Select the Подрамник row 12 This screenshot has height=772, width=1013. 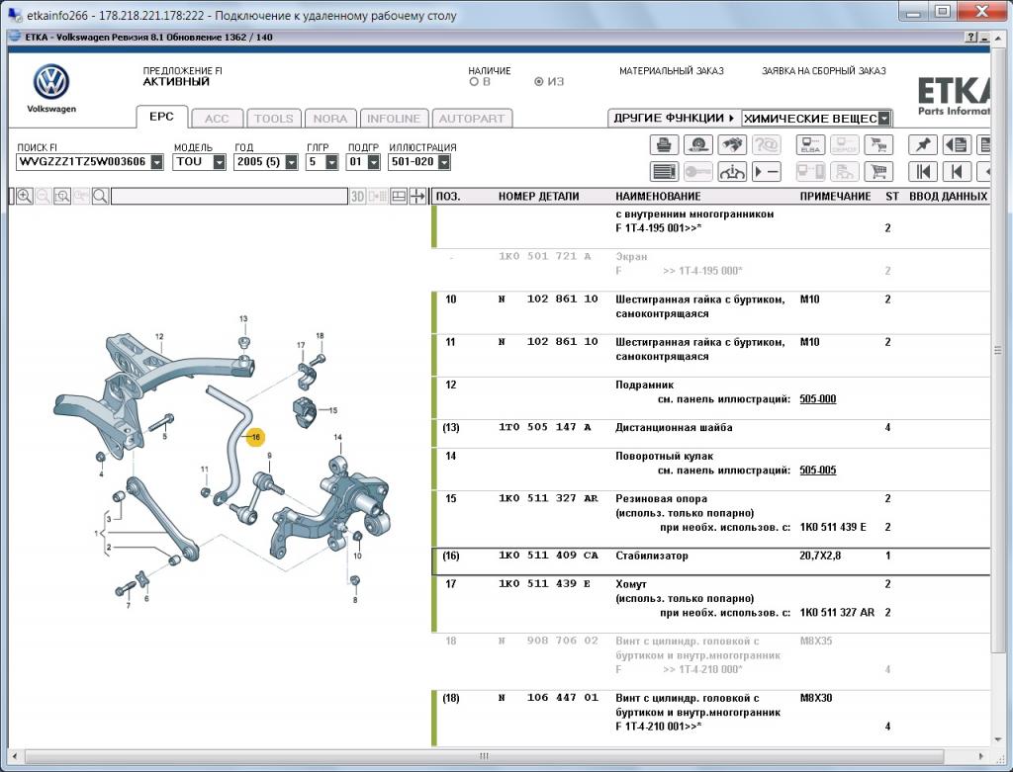click(710, 398)
